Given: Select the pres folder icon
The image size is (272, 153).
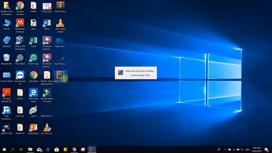Looking at the screenshot, I should [x=34, y=25].
